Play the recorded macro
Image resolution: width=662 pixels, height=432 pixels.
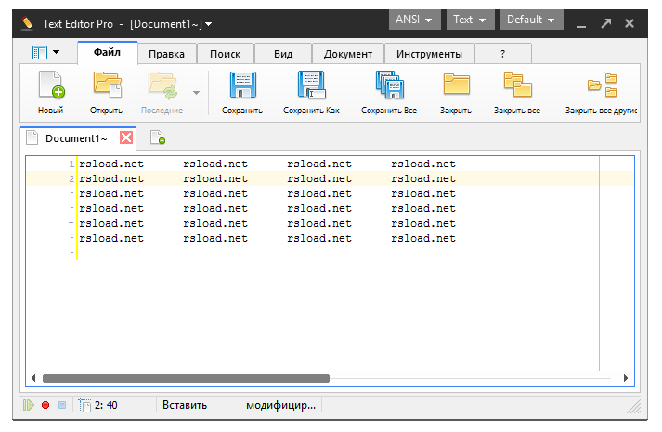28,405
